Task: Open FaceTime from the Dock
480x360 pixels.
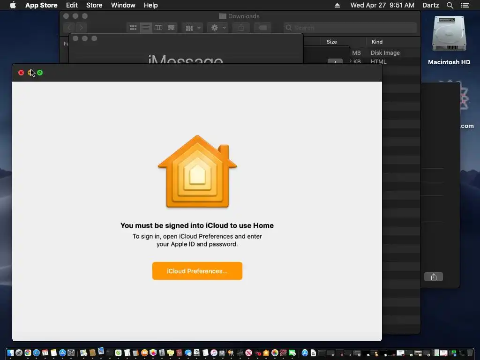Action: (x=292, y=352)
